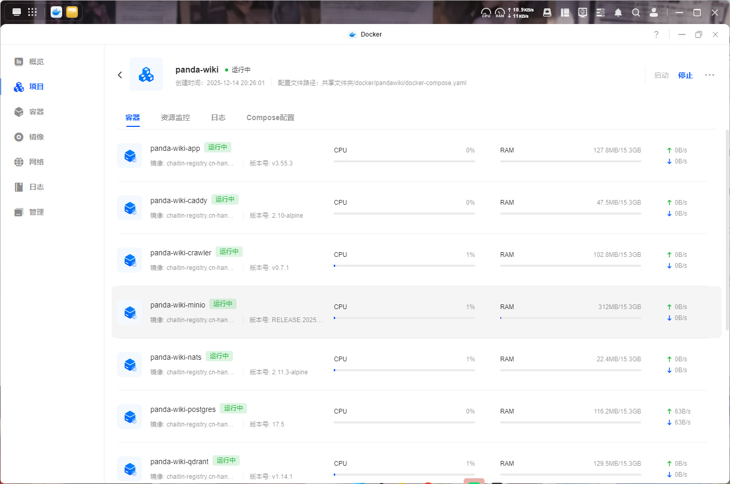Image resolution: width=730 pixels, height=484 pixels.
Task: Open the user account menu icon
Action: (654, 13)
